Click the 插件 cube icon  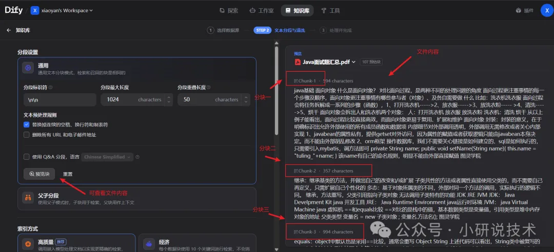[x=518, y=11]
